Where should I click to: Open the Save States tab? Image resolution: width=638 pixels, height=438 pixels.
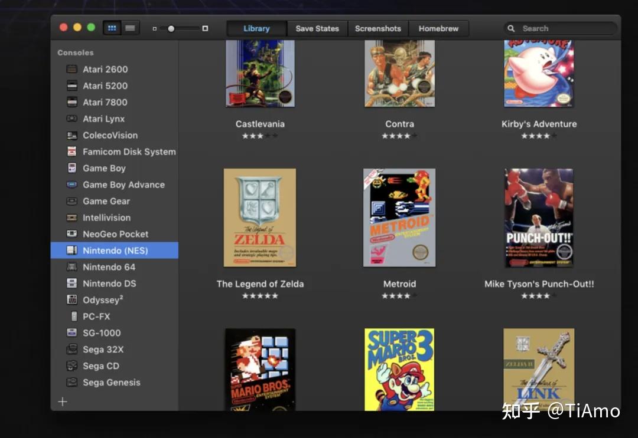coord(317,28)
